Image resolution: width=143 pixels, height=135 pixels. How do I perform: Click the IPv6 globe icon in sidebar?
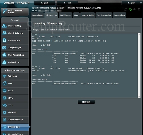5,98
